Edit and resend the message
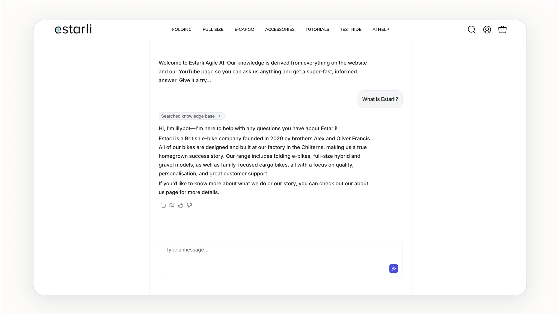Image resolution: width=560 pixels, height=315 pixels. [x=172, y=205]
